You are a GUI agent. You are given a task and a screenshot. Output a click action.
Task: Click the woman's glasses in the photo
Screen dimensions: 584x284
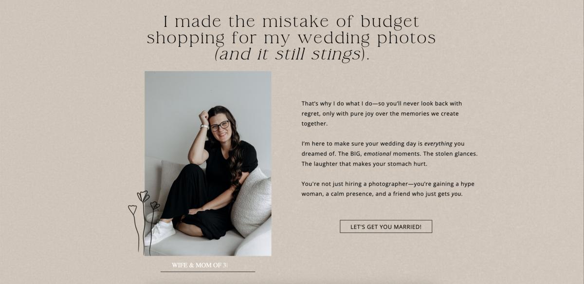(219, 126)
